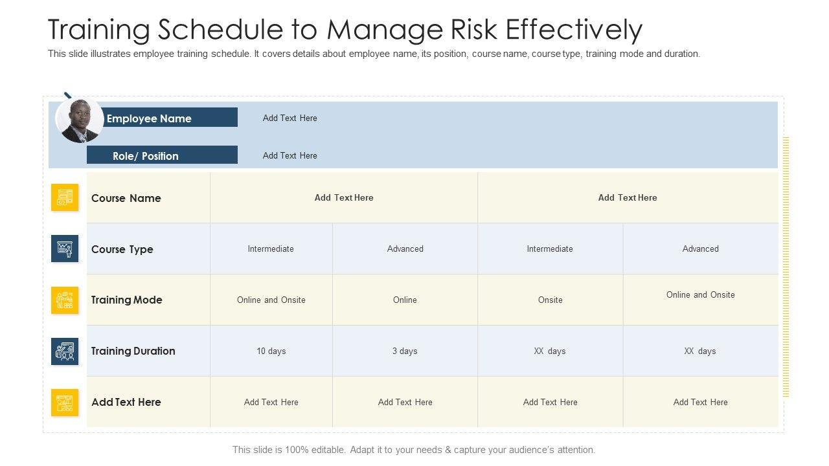Click the 3 days duration cell
This screenshot has width=829, height=466.
[405, 351]
